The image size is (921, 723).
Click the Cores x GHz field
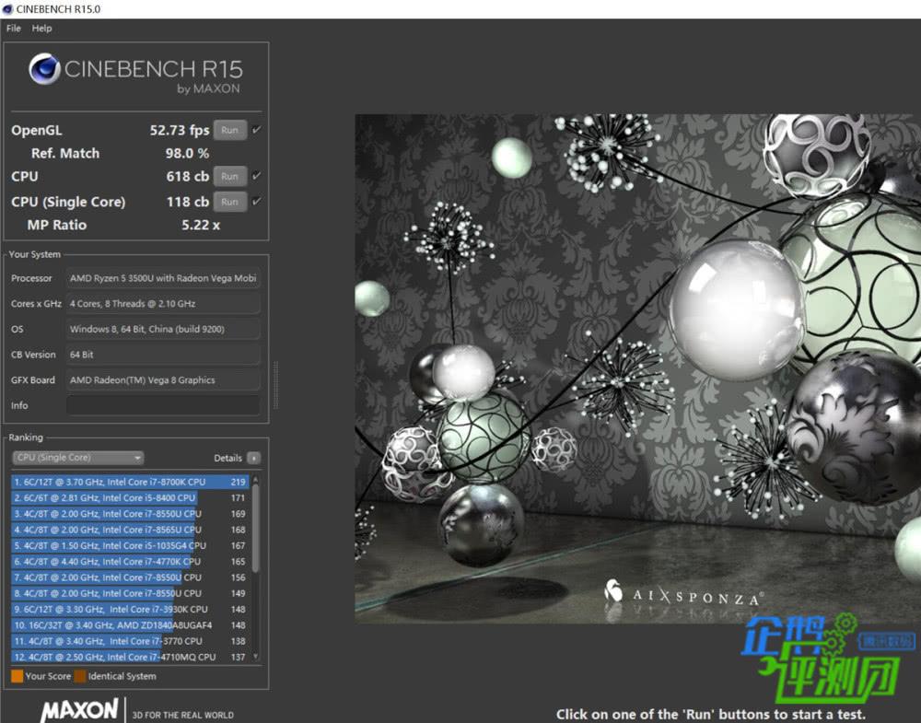[x=163, y=304]
